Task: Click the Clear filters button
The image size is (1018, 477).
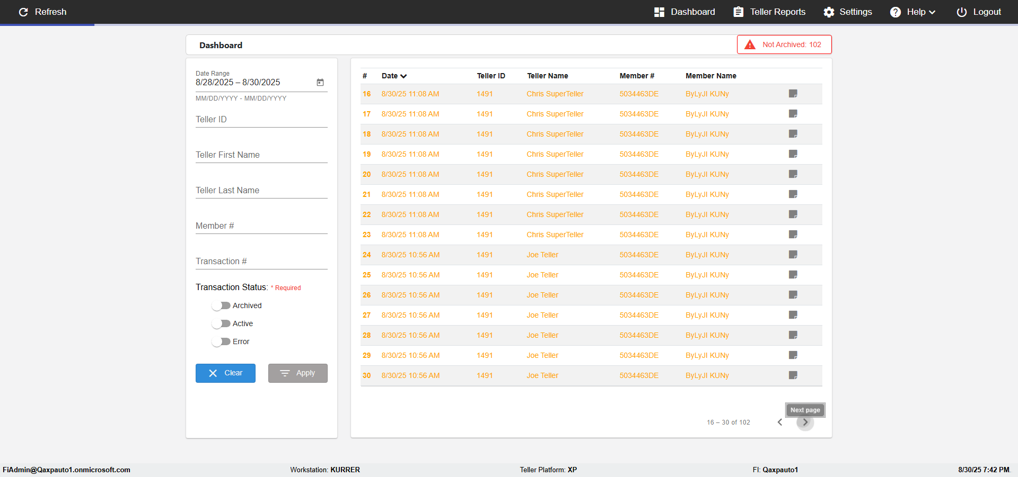Action: [225, 373]
